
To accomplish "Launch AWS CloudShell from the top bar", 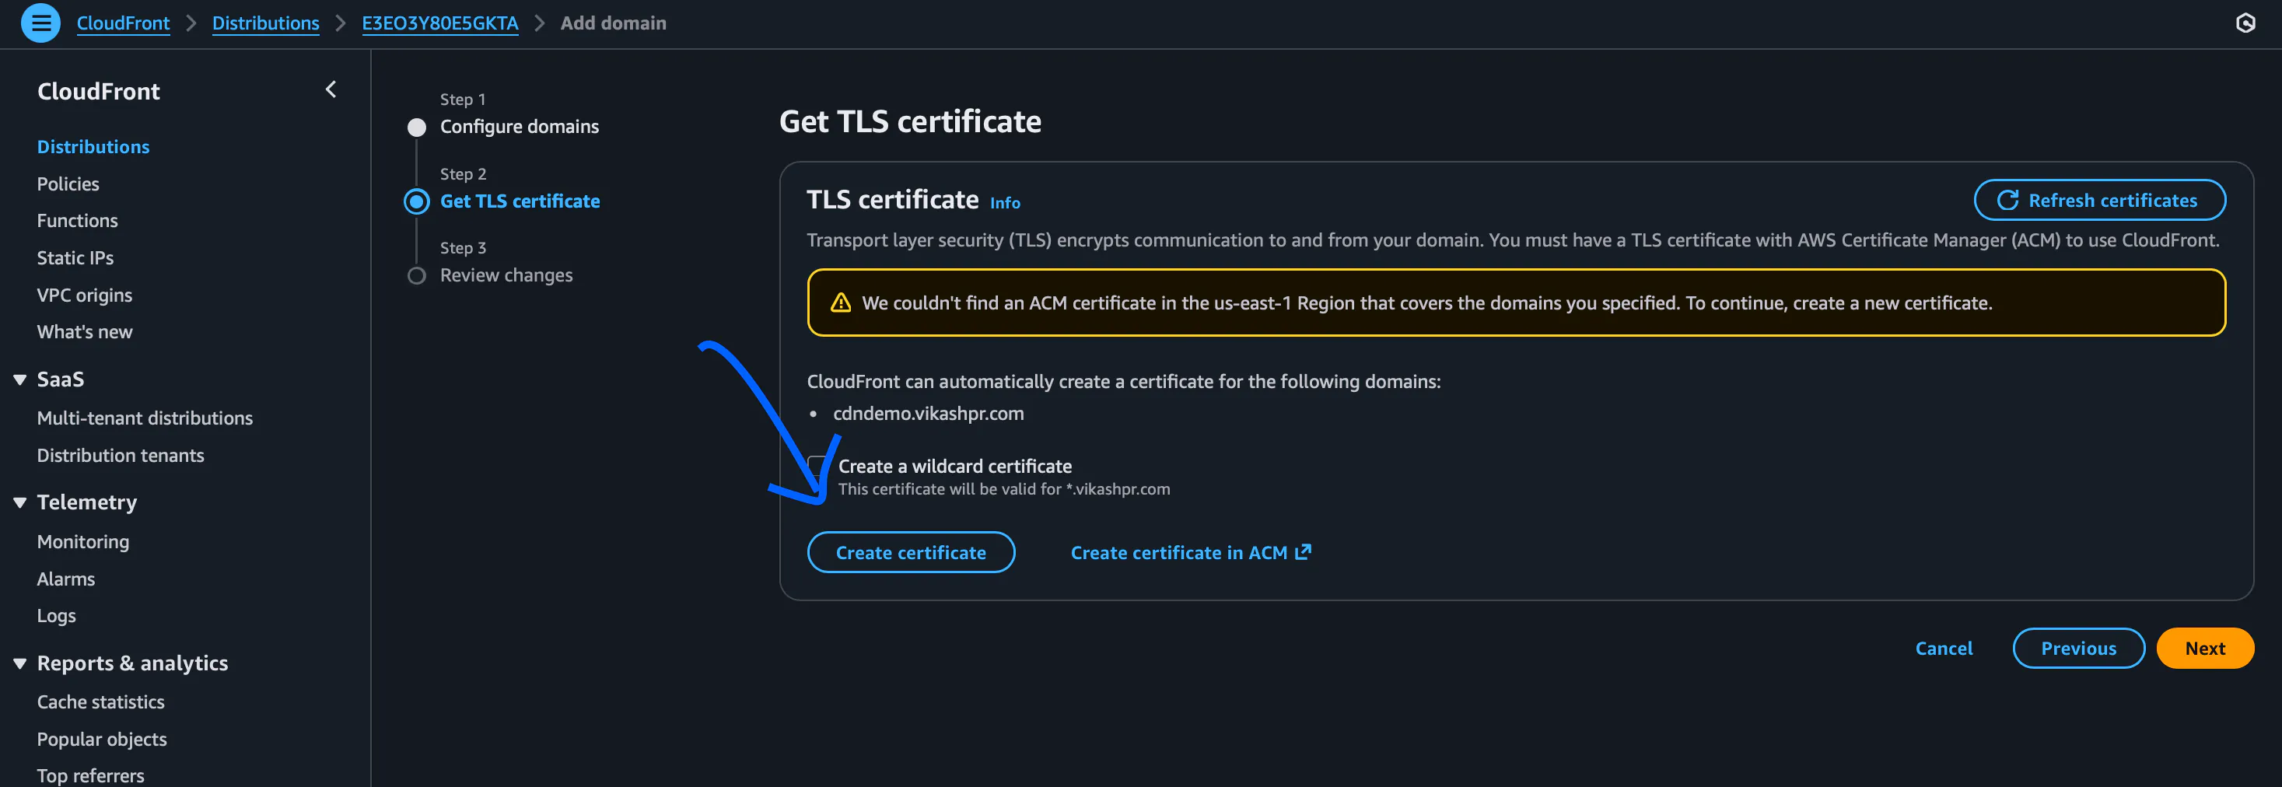I will point(2245,23).
